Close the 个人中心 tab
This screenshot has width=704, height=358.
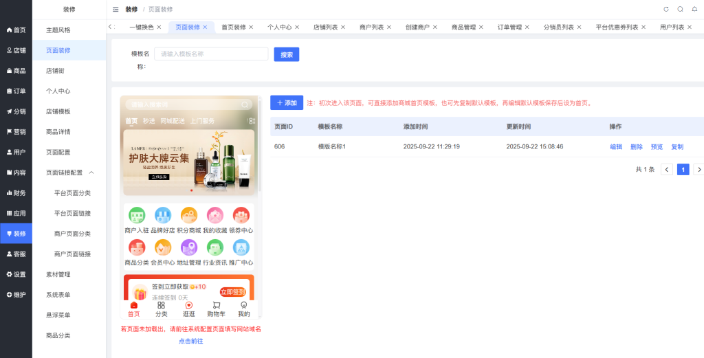click(x=297, y=27)
